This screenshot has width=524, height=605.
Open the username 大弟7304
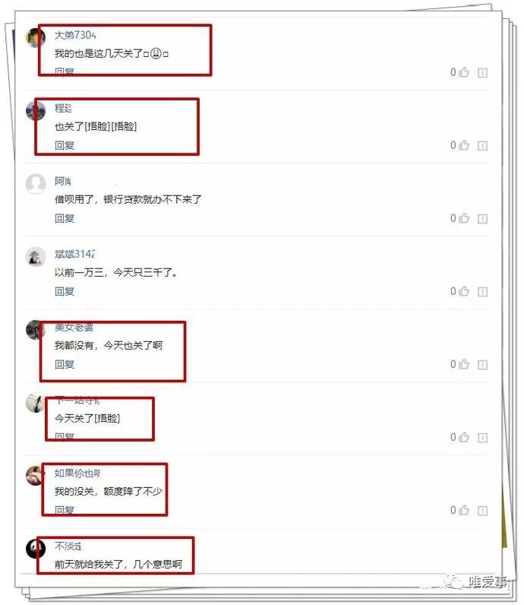click(75, 35)
